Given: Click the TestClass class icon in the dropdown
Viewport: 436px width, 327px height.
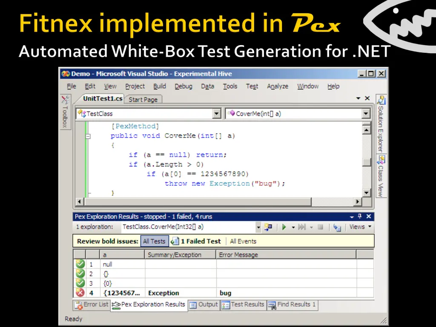Looking at the screenshot, I should 81,113.
